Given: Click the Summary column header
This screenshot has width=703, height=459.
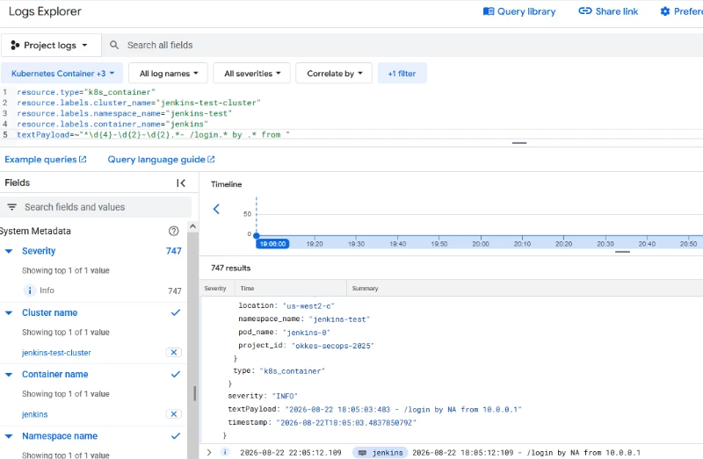Looking at the screenshot, I should (x=365, y=289).
